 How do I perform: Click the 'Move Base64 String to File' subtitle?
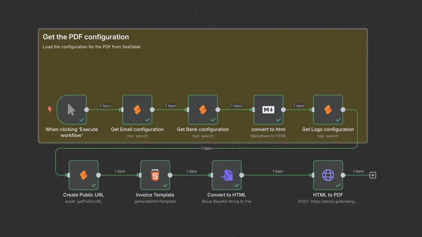(226, 201)
